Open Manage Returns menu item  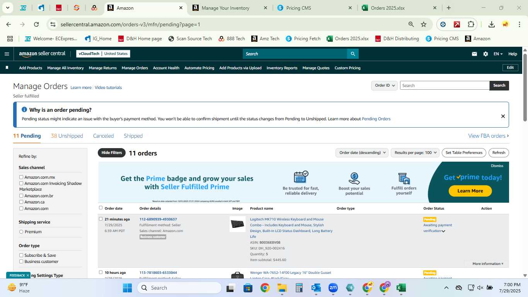pyautogui.click(x=102, y=68)
